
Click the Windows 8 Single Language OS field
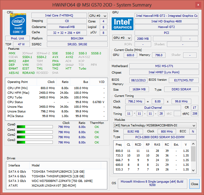(152, 184)
